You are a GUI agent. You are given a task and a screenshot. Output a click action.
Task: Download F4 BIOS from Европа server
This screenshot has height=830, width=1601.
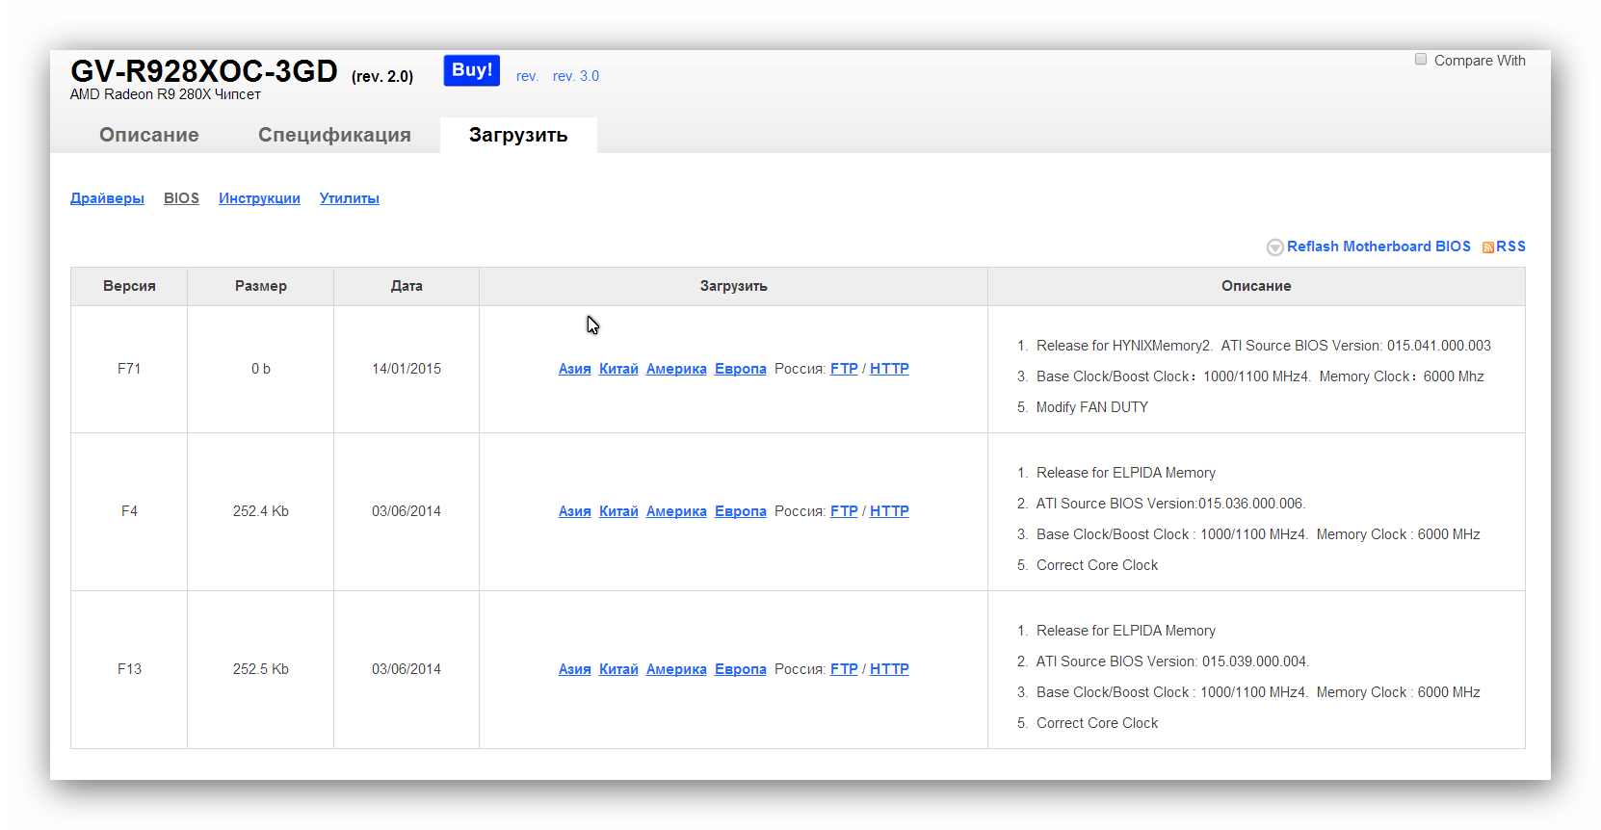(740, 511)
